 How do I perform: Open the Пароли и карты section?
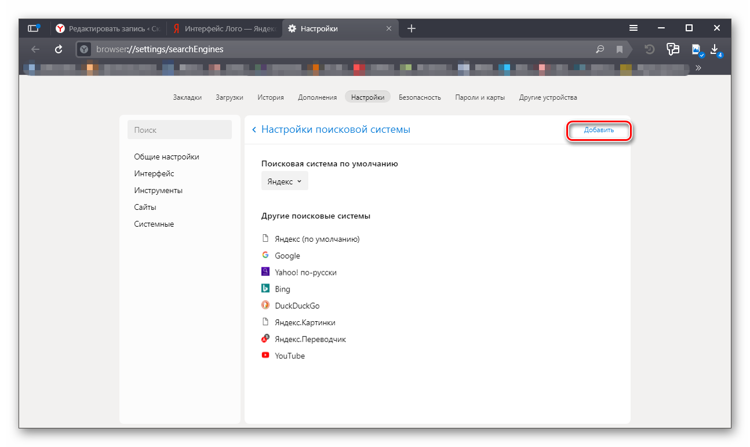pos(480,97)
